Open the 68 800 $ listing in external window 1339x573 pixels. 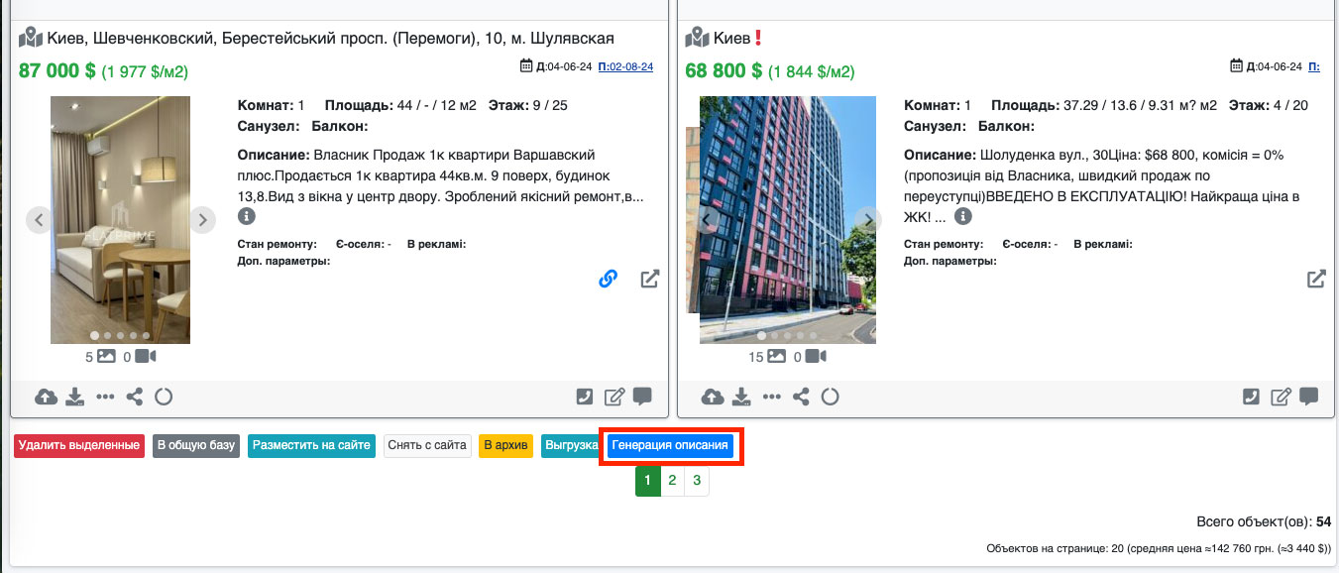click(1316, 279)
